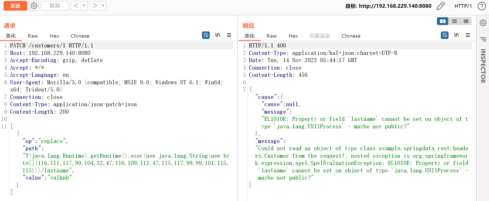Open Inspector settings gear icon

[483, 23]
